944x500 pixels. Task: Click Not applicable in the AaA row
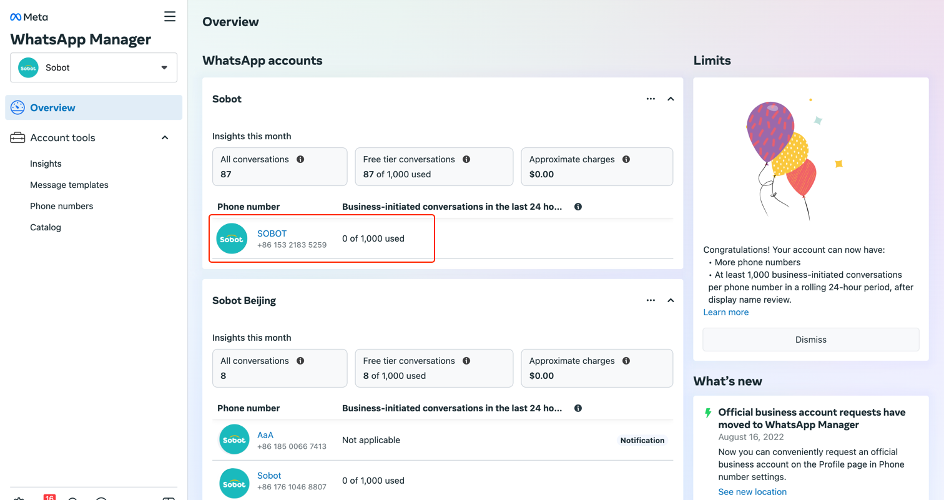tap(371, 440)
